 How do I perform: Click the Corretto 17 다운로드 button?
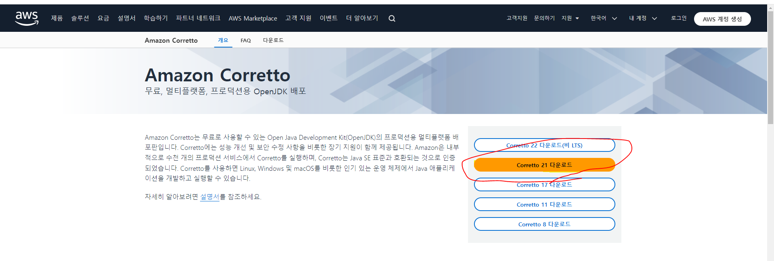[544, 184]
